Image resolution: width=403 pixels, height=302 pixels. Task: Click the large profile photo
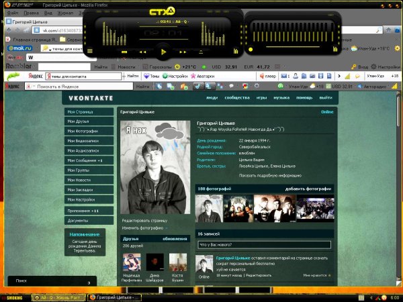[x=155, y=167]
